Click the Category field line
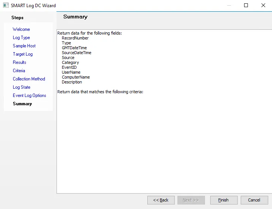 [70, 62]
